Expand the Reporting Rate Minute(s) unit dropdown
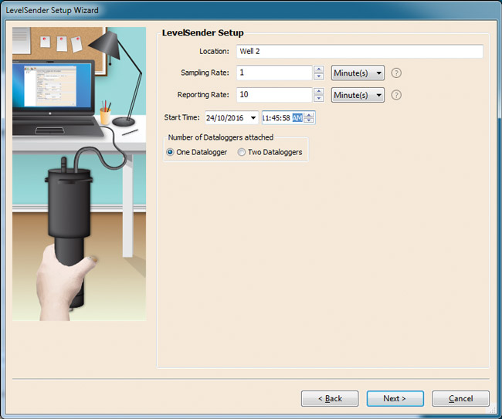 point(358,95)
